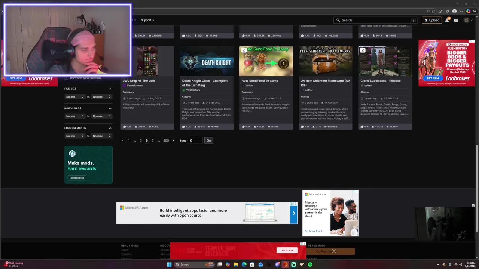This screenshot has width=479, height=269.
Task: Go to page 5 in pagination
Action: 141,140
